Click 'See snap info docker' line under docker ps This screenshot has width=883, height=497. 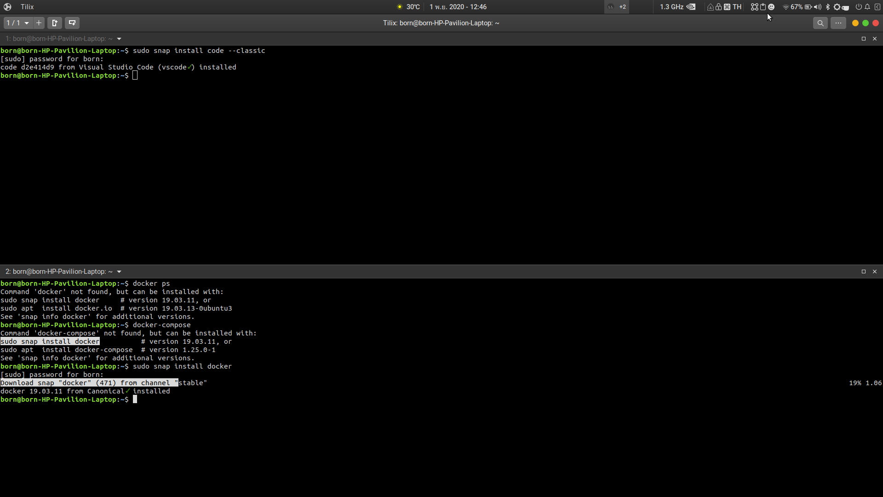(x=97, y=317)
